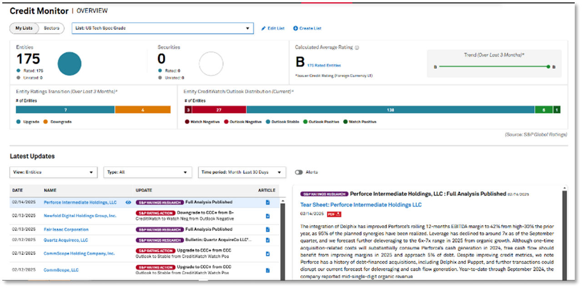The height and width of the screenshot is (288, 582).
Task: Click the ARTICLE column header
Action: [267, 190]
